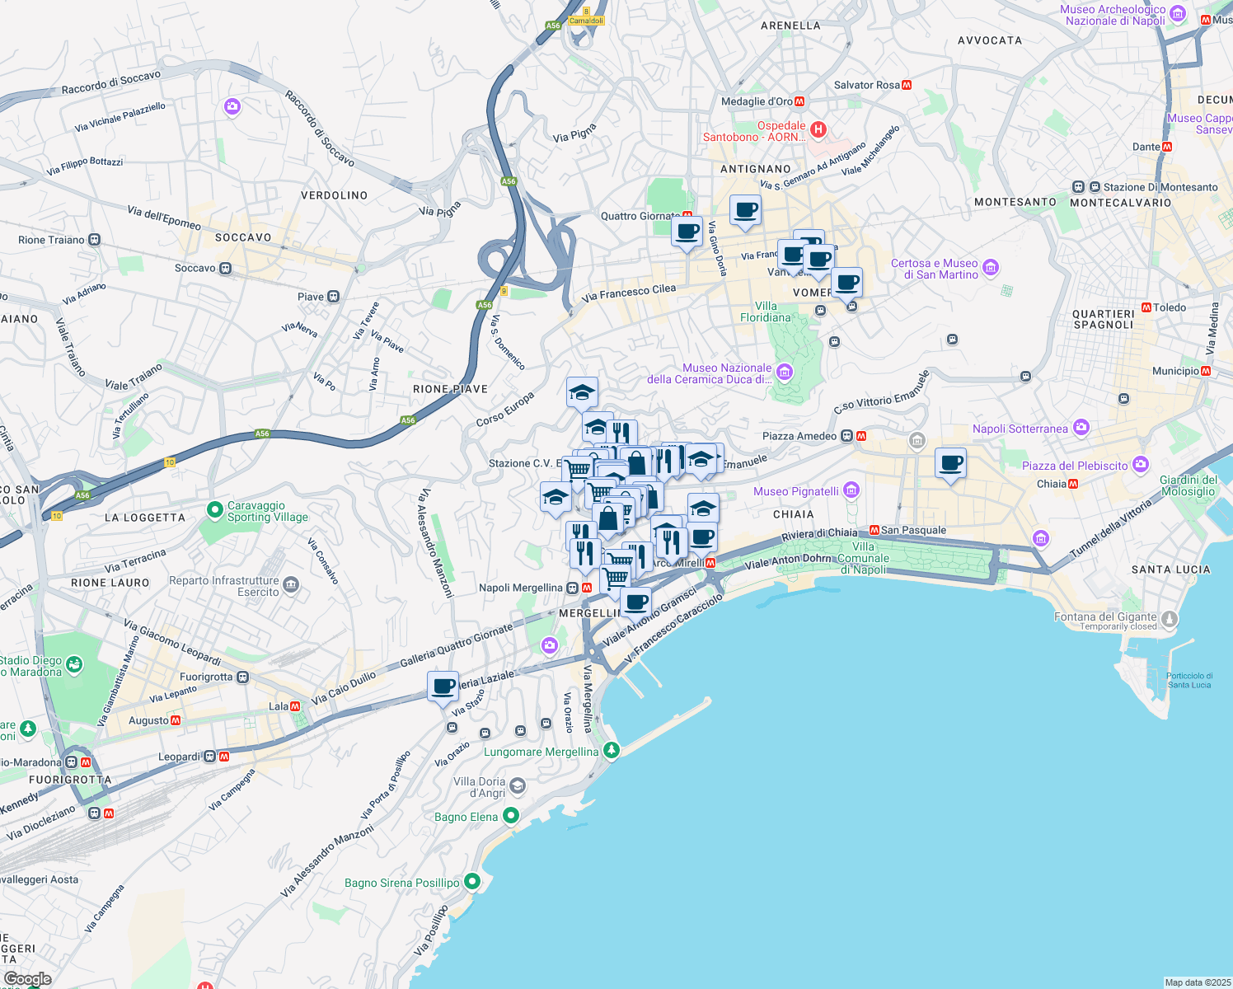Open Lungomare Mergellina park icon
The image size is (1233, 989).
(611, 751)
